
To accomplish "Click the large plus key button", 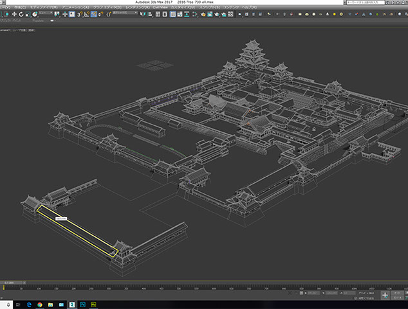I will [384, 295].
